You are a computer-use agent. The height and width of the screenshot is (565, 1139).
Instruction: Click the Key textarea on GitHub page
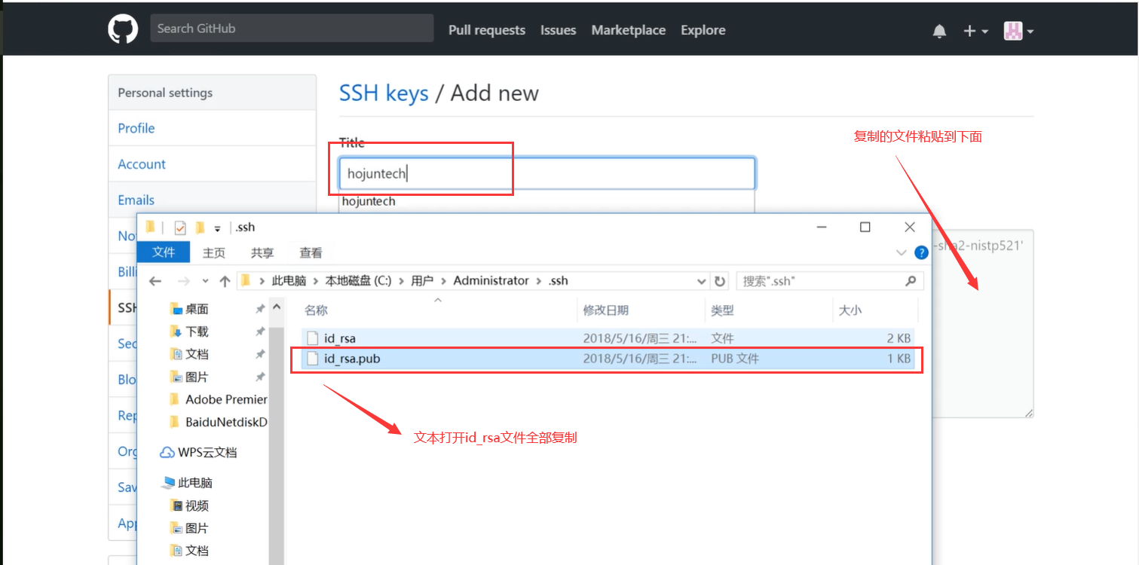[x=982, y=324]
